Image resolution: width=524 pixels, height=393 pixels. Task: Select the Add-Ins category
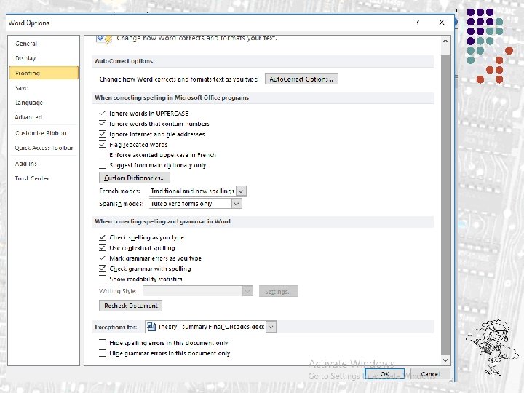coord(44,164)
